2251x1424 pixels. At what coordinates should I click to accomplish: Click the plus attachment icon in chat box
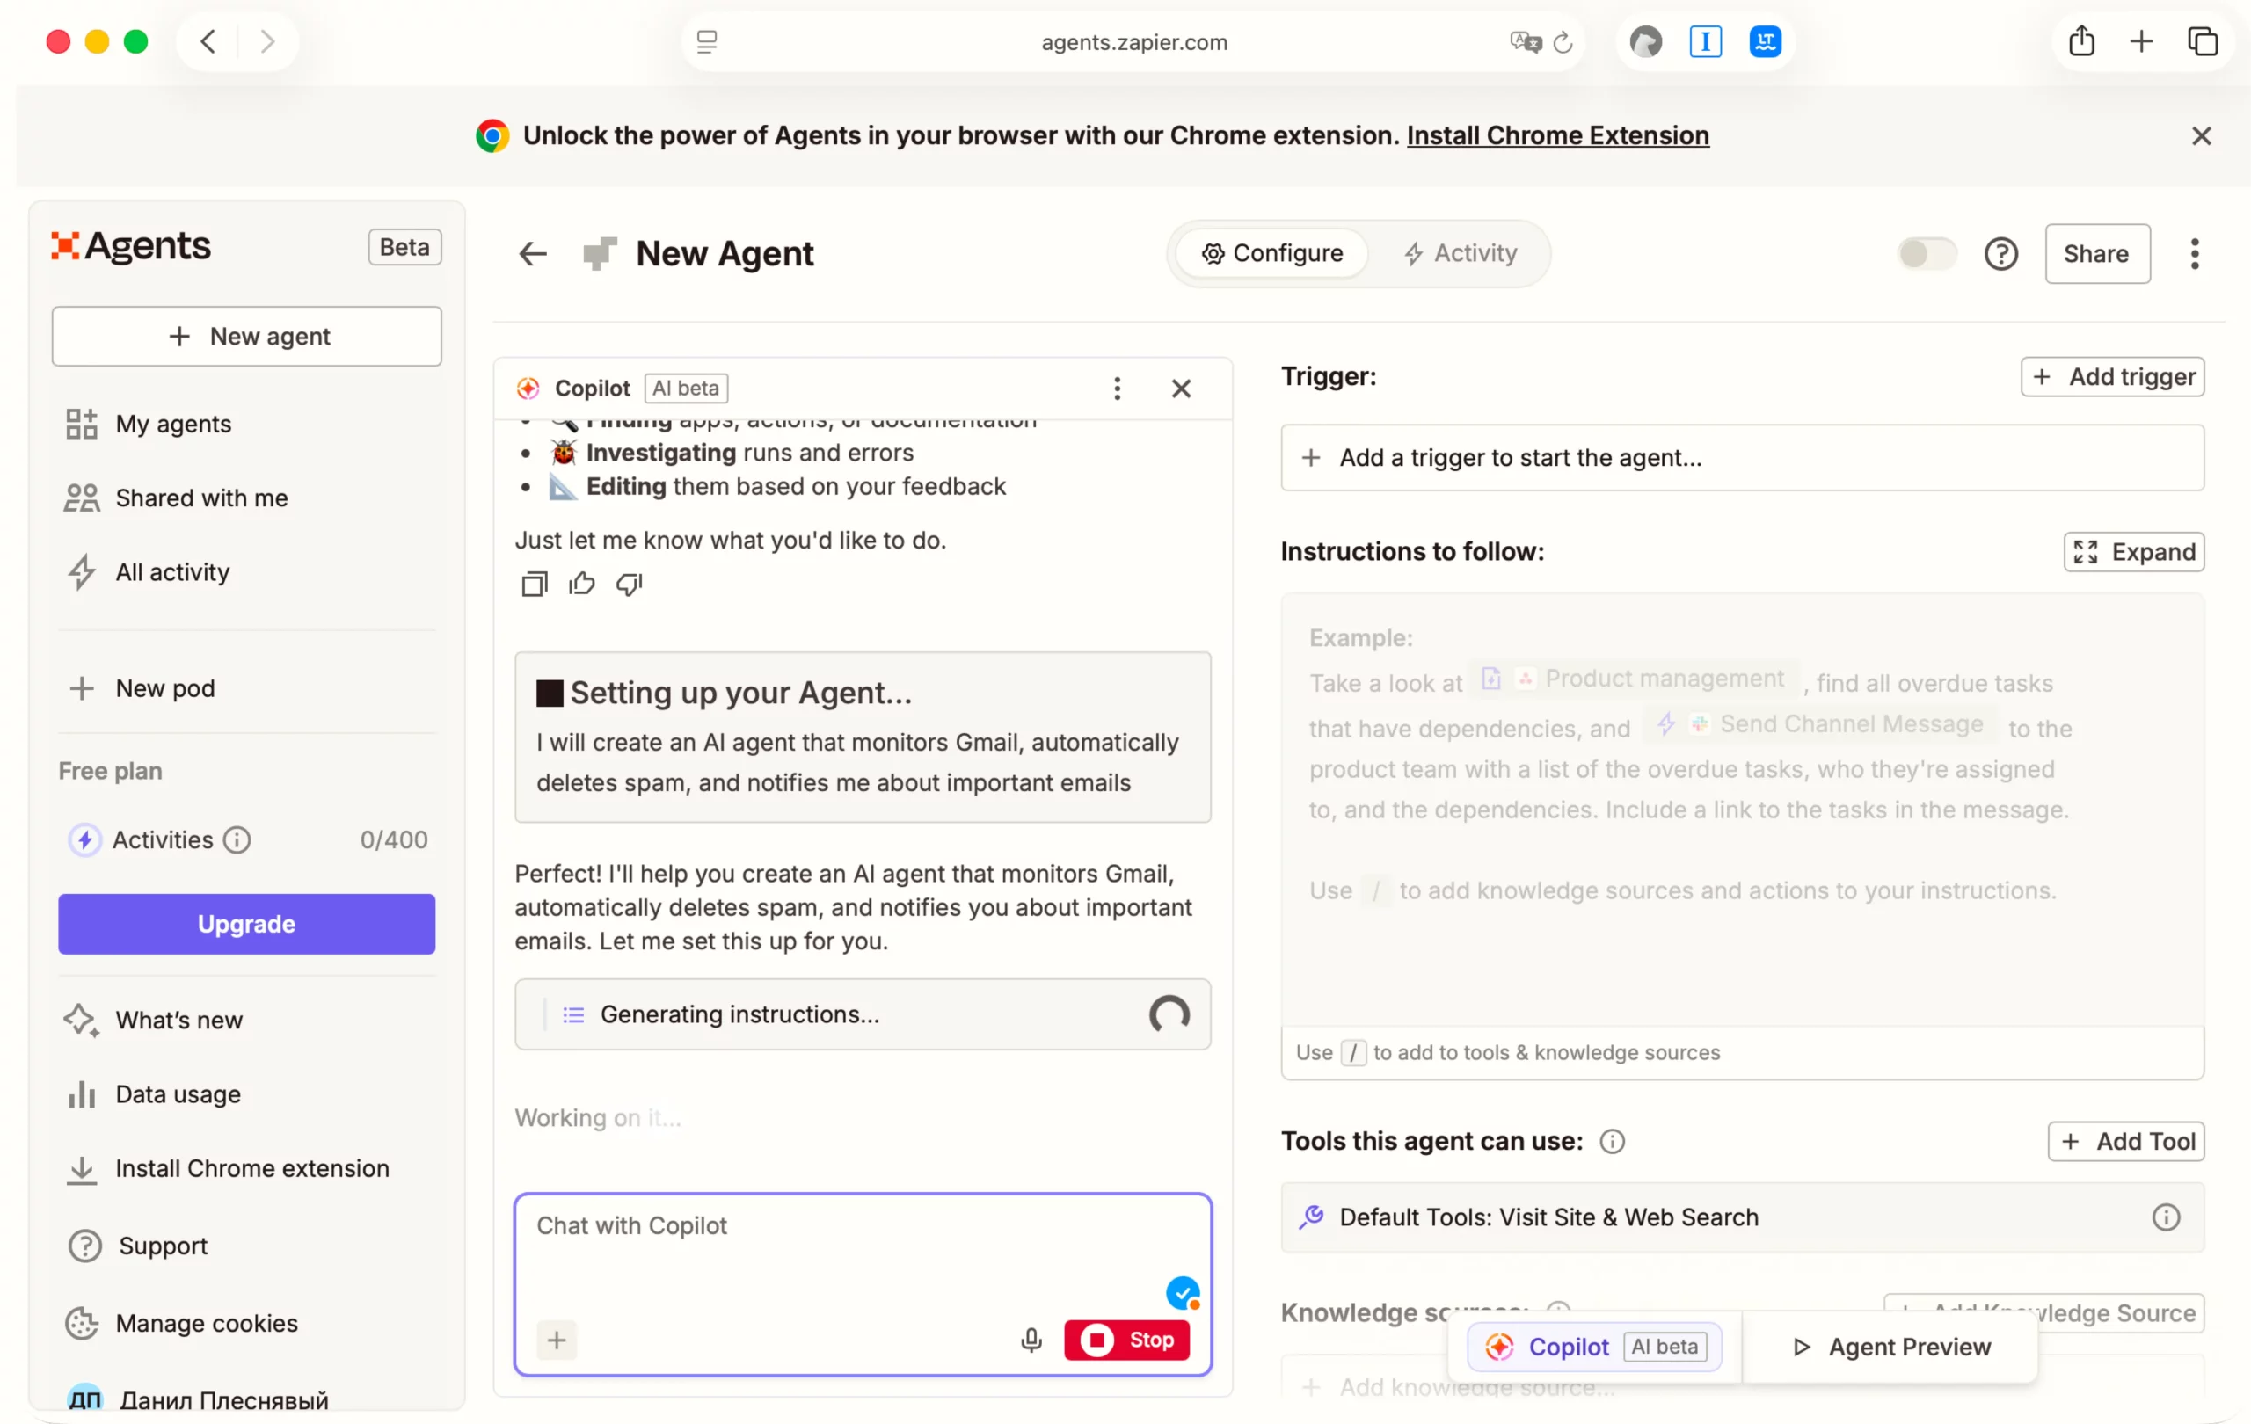(x=557, y=1340)
